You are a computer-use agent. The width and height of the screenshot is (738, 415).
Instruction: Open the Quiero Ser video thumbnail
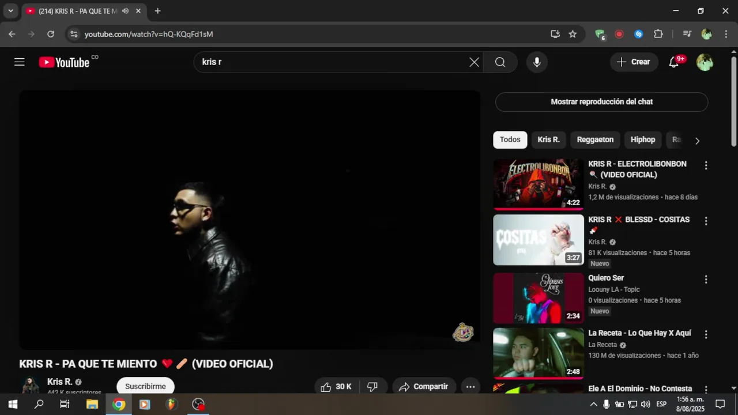pos(539,298)
